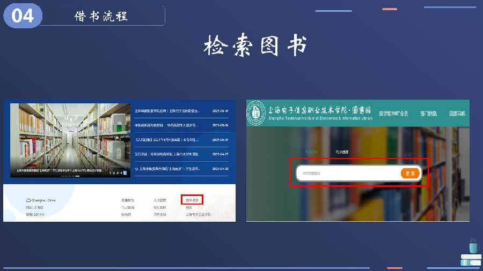483x271 pixels.
Task: Select carousel page indicator 1
Action: (x=110, y=173)
